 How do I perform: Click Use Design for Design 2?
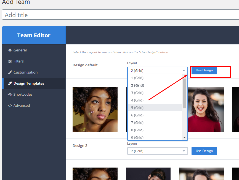(204, 151)
